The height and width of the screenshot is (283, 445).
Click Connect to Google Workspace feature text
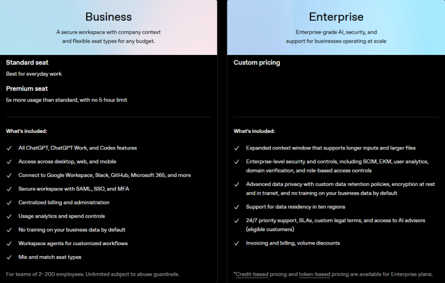click(x=105, y=176)
